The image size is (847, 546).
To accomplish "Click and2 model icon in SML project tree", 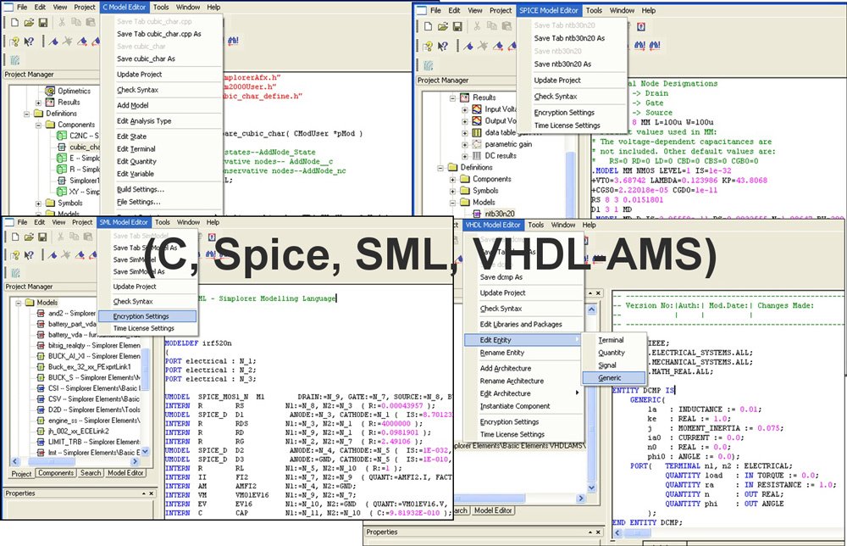I will [41, 314].
